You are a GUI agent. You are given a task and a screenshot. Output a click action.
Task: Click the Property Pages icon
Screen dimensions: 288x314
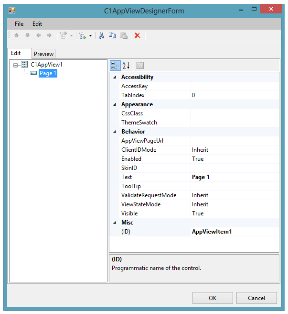tap(140, 66)
